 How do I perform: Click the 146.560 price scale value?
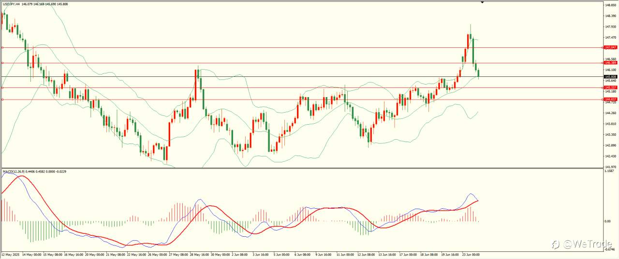[x=610, y=59]
